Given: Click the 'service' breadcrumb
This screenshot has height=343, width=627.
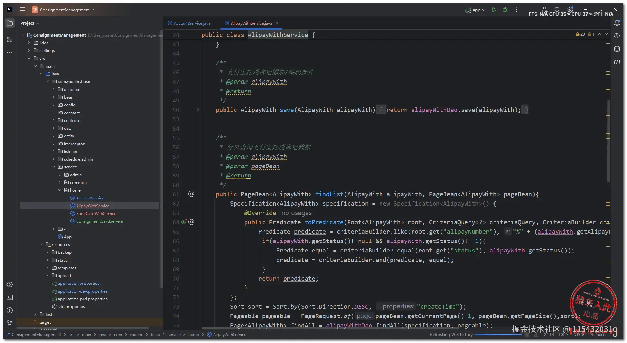Looking at the screenshot, I should pyautogui.click(x=174, y=334).
